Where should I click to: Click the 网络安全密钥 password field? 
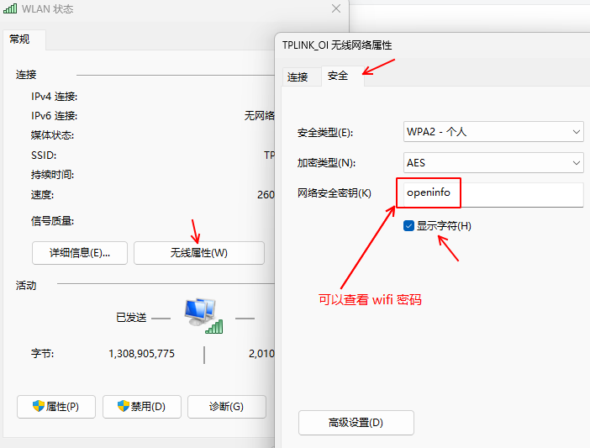click(490, 194)
